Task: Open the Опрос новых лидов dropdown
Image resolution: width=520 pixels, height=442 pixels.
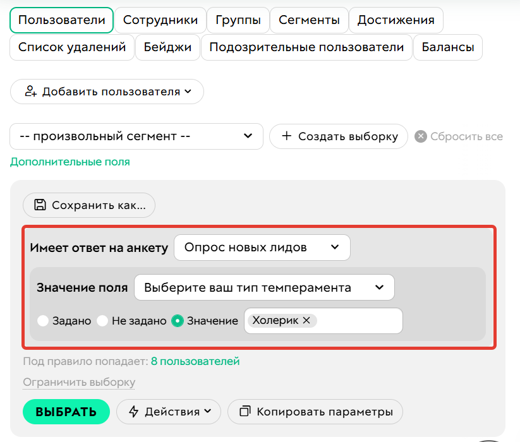Action: click(x=262, y=248)
